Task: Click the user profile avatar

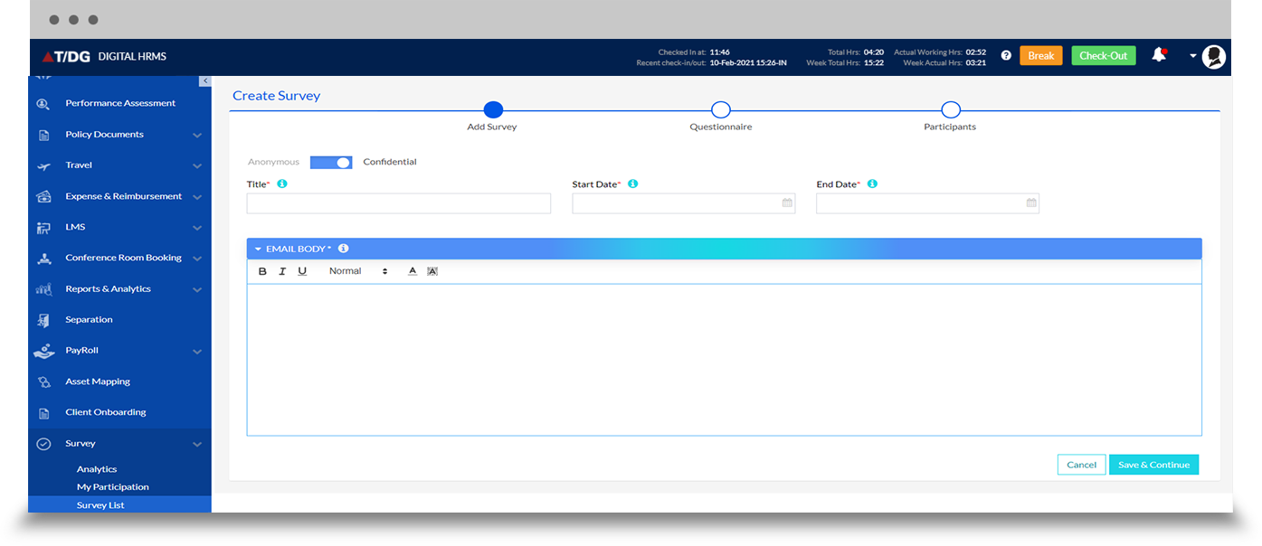Action: (1214, 56)
